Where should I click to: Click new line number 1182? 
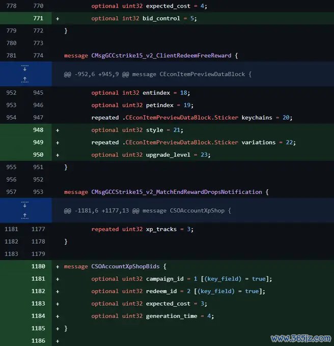click(x=38, y=291)
